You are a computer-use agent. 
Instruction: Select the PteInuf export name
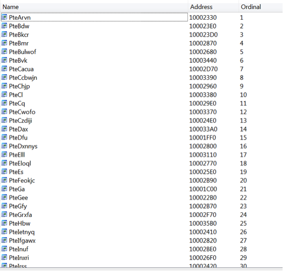click(x=19, y=249)
